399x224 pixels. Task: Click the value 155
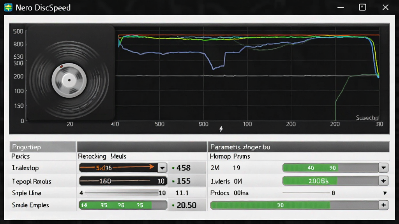click(x=184, y=181)
